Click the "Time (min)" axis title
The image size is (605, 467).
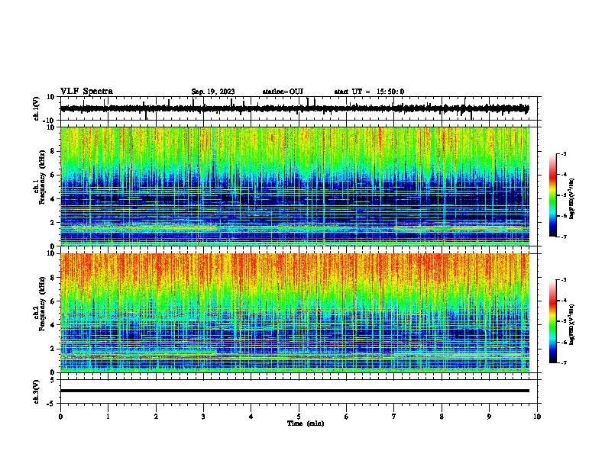[306, 424]
